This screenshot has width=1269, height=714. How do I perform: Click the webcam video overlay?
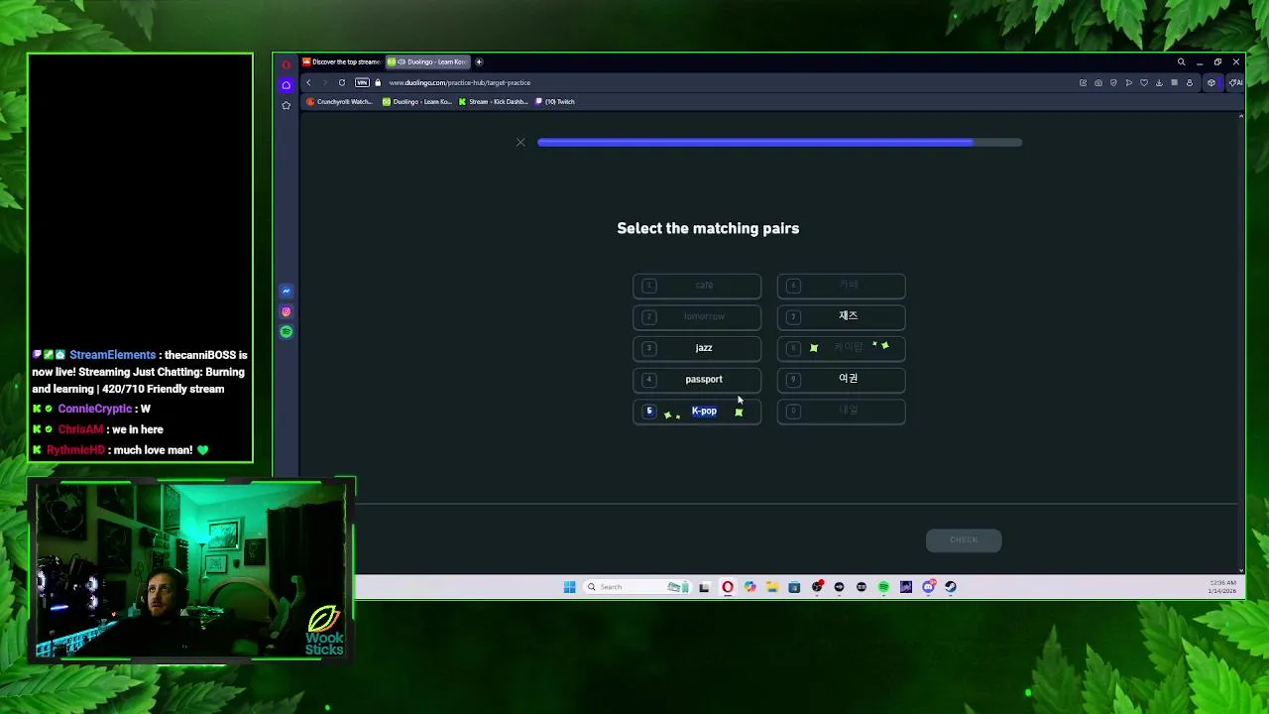(190, 570)
